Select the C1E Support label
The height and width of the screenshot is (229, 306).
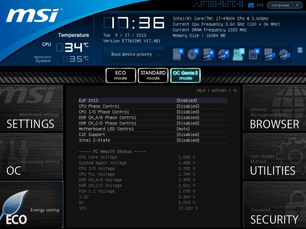(92, 135)
